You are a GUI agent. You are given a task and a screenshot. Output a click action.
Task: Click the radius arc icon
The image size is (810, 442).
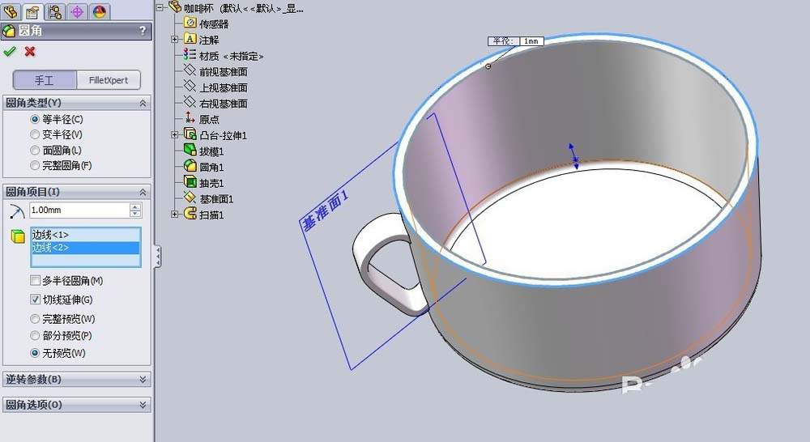pos(17,210)
